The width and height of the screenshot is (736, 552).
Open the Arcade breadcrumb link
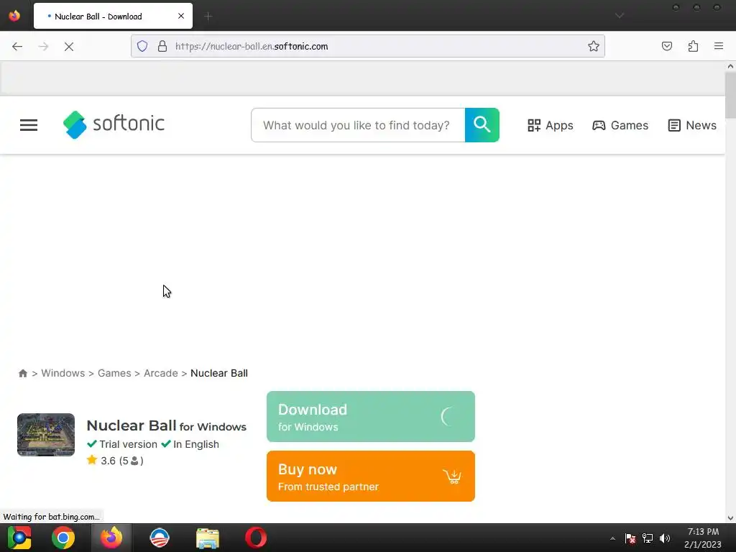click(x=160, y=373)
